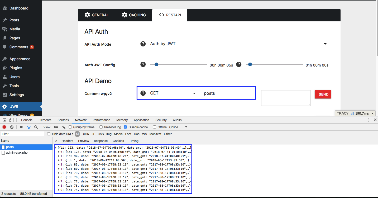The width and height of the screenshot is (378, 198).
Task: Open network search magnifier icon
Action: pos(36,127)
